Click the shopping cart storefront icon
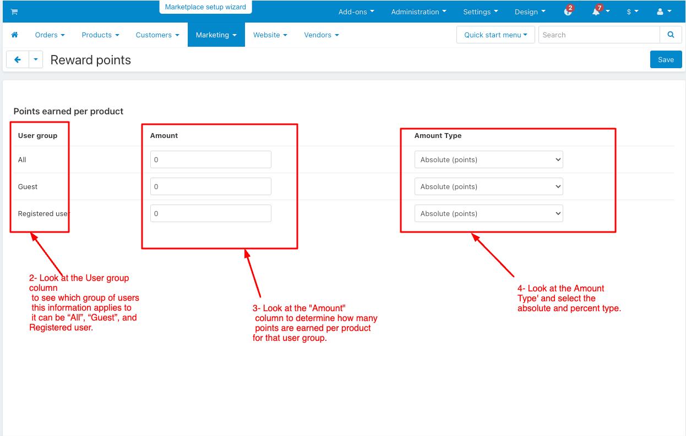 [x=14, y=12]
